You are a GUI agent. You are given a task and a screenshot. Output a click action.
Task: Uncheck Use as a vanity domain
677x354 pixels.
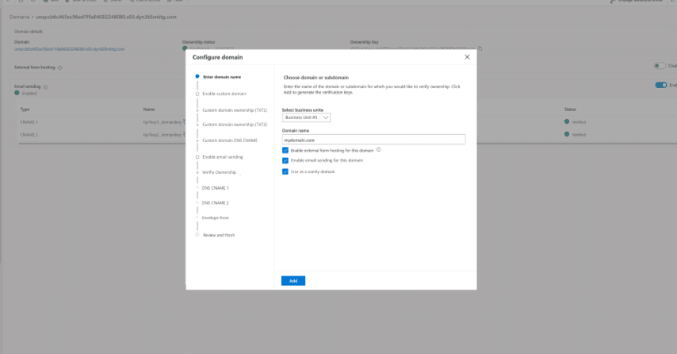point(285,171)
